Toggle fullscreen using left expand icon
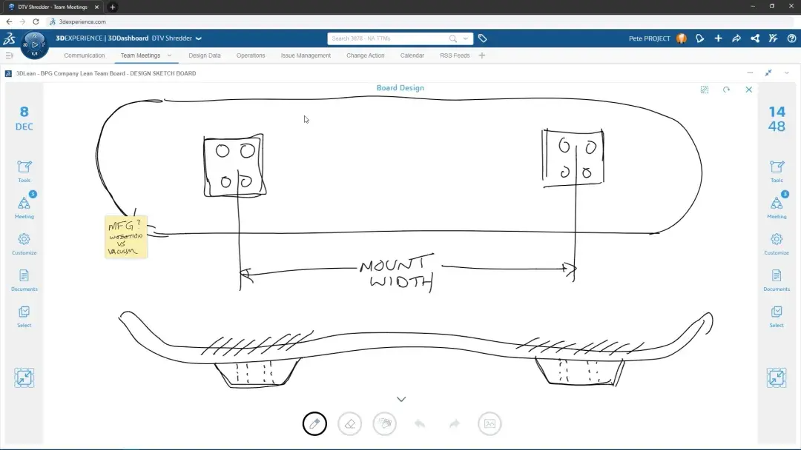Image resolution: width=801 pixels, height=450 pixels. 24,377
